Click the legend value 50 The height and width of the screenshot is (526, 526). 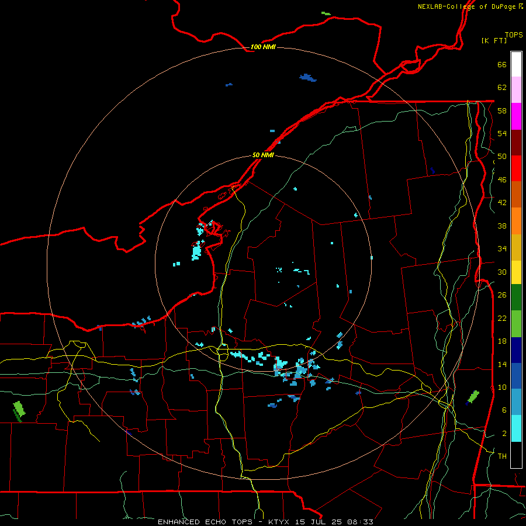(x=502, y=157)
